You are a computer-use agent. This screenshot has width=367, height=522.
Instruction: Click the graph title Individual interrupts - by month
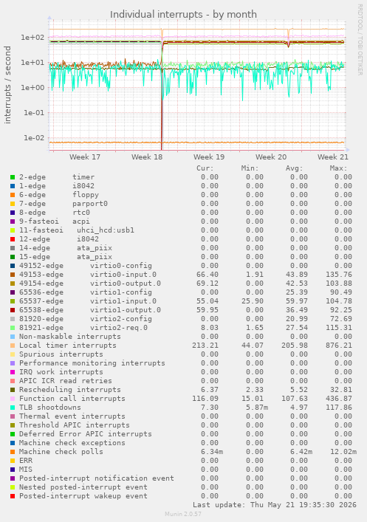click(x=183, y=15)
